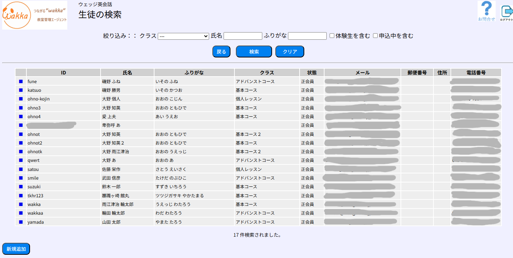Click the ID column header
Image resolution: width=513 pixels, height=258 pixels.
63,73
